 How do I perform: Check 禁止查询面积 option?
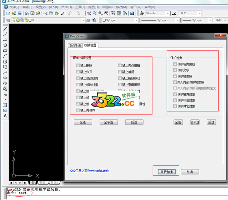pyautogui.click(x=120, y=84)
